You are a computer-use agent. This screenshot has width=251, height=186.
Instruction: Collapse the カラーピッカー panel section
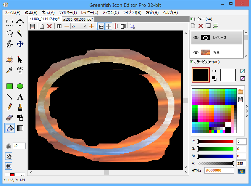192,62
